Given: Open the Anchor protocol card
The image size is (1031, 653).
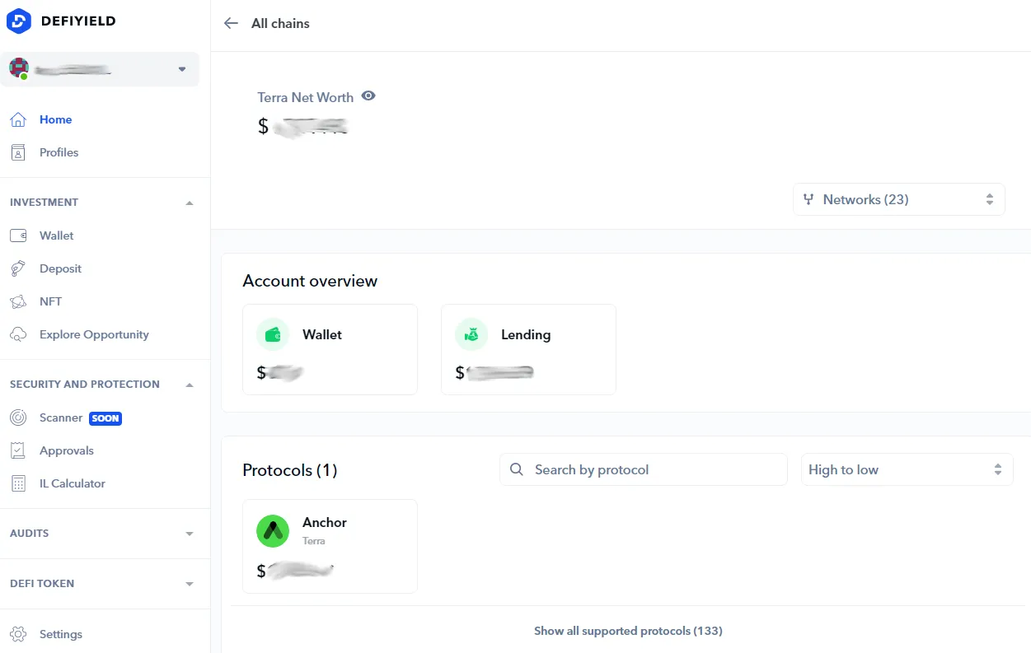Looking at the screenshot, I should pos(330,546).
